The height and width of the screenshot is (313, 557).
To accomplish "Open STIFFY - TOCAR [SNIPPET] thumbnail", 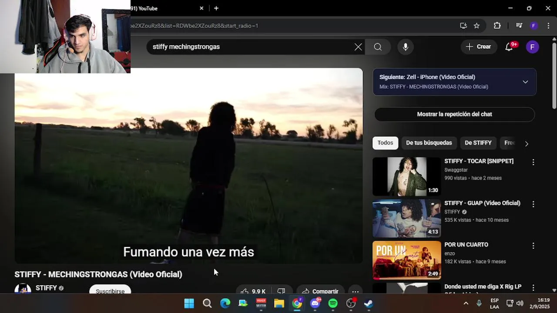I will tap(406, 176).
